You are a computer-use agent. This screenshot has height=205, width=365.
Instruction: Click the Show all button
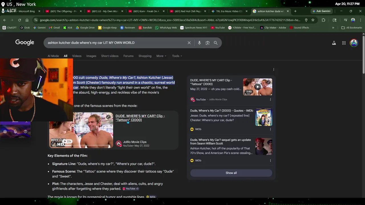coord(231,173)
